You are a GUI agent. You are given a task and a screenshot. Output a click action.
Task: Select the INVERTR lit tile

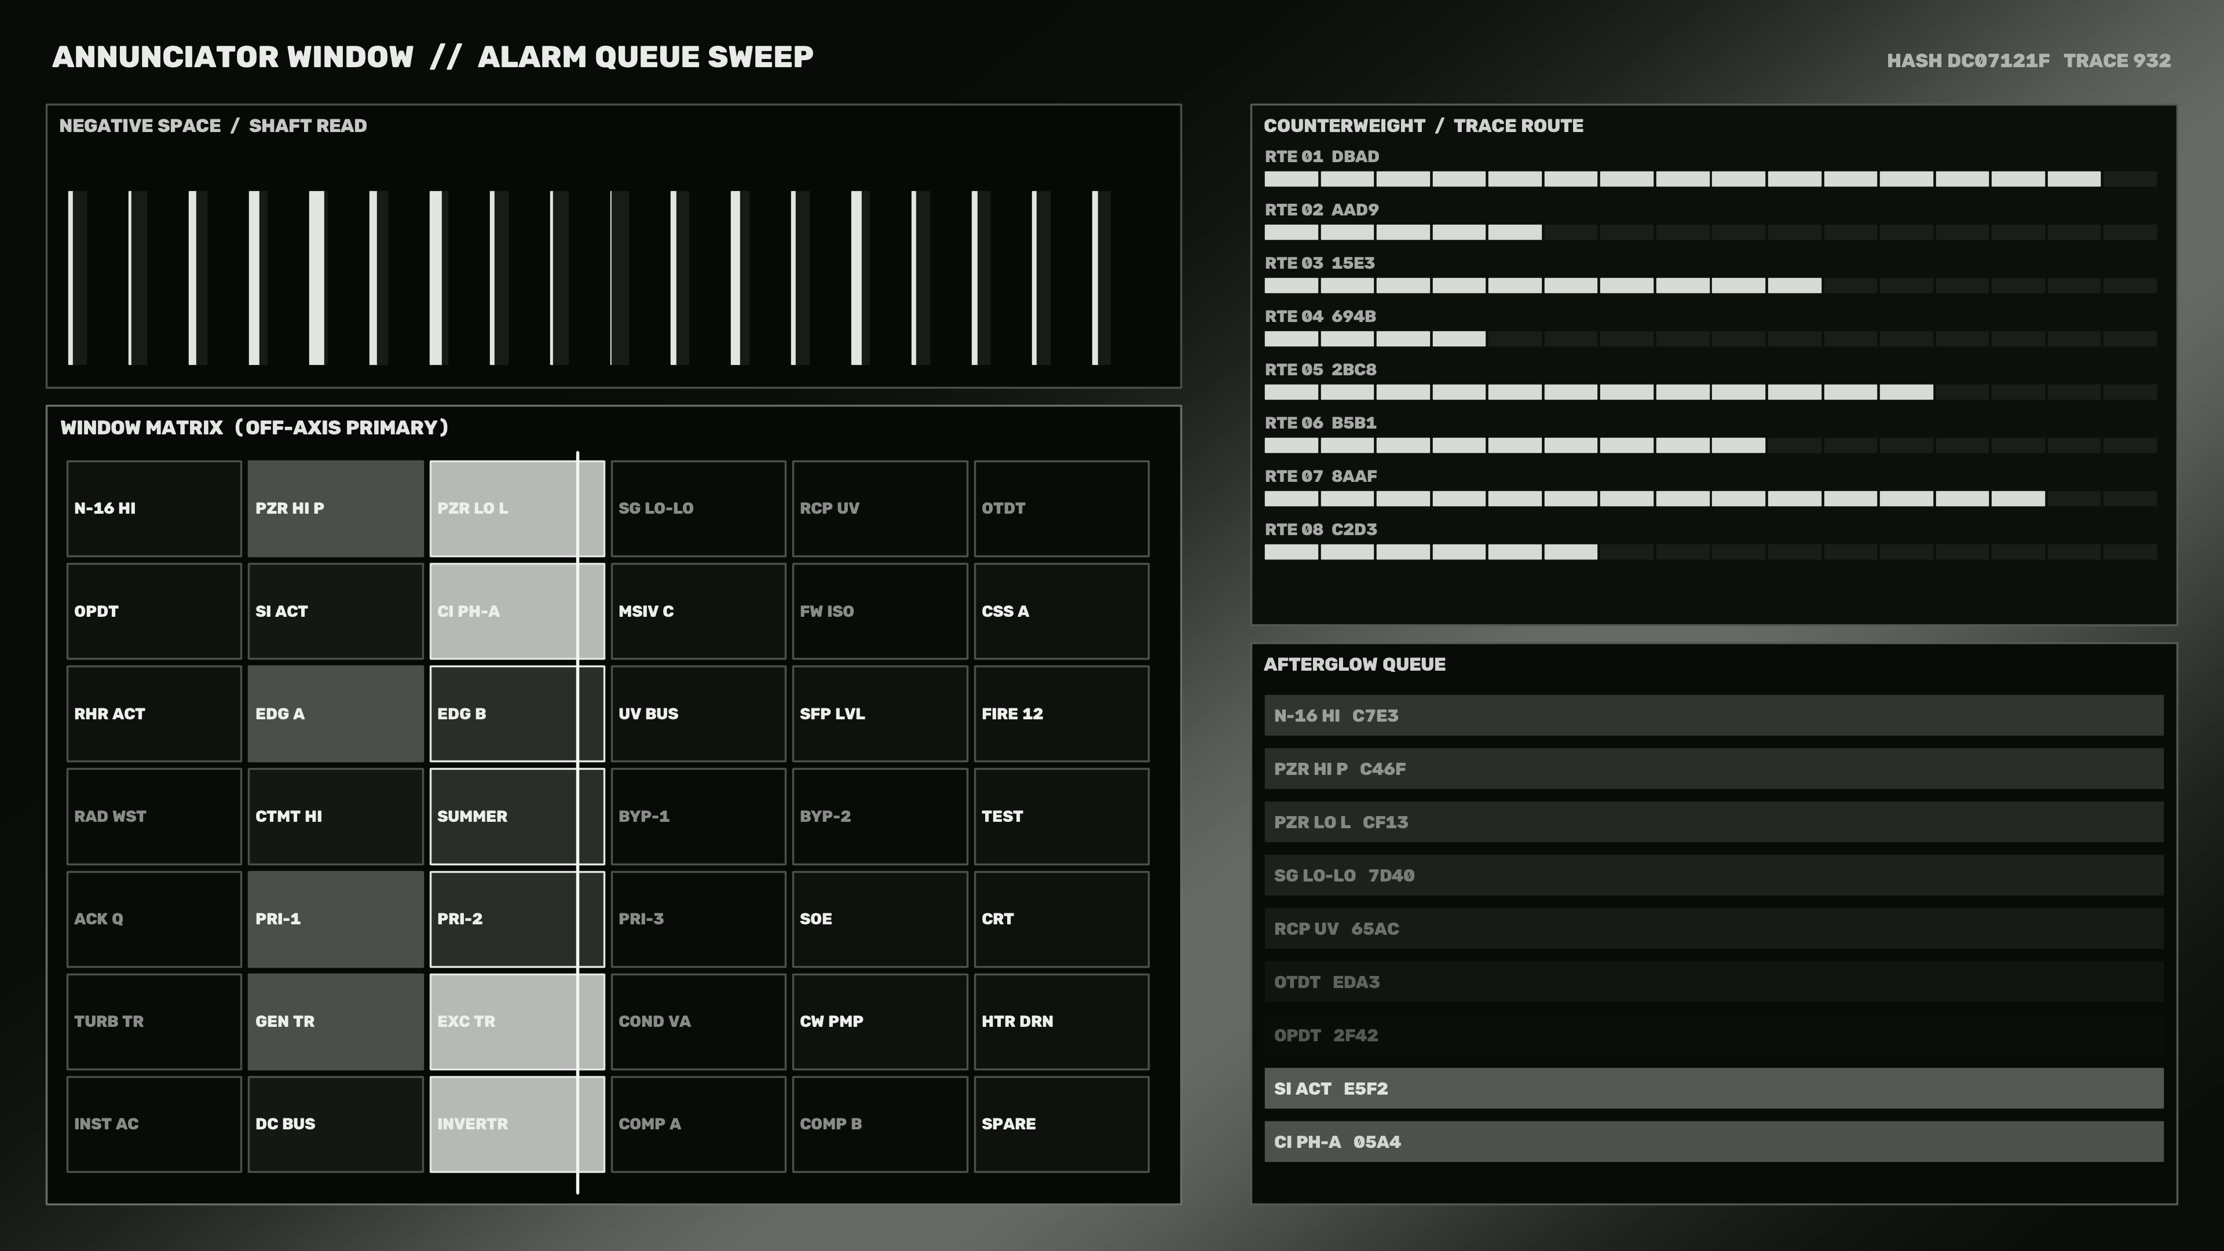tap(517, 1124)
